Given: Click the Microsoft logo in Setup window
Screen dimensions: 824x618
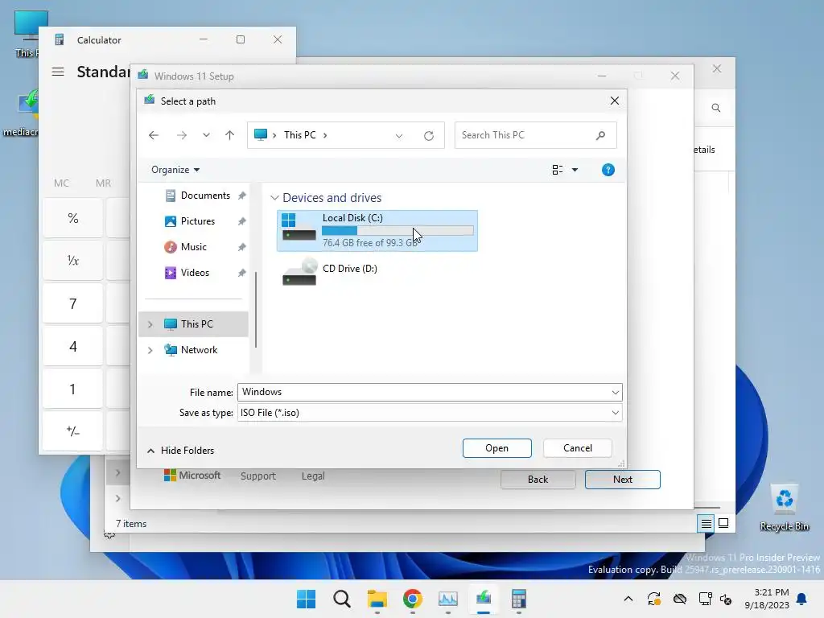Looking at the screenshot, I should 192,475.
